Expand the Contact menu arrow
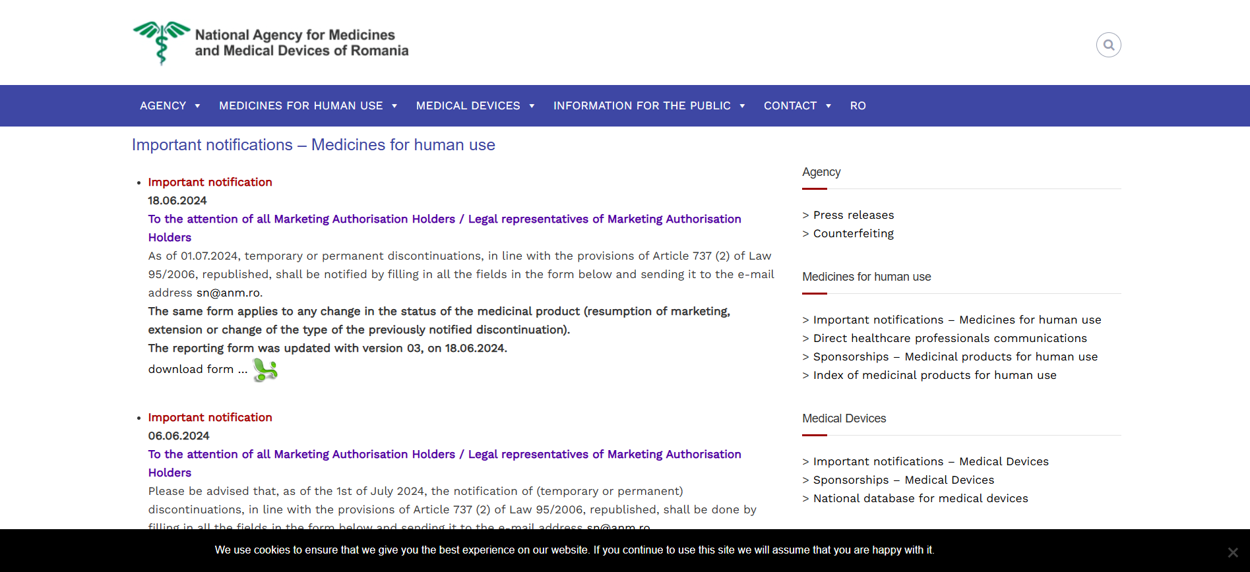Image resolution: width=1250 pixels, height=572 pixels. tap(828, 106)
